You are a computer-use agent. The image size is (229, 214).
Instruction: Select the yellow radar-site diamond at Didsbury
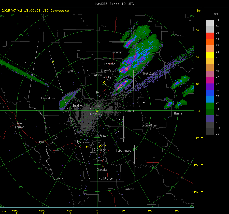(x=97, y=111)
